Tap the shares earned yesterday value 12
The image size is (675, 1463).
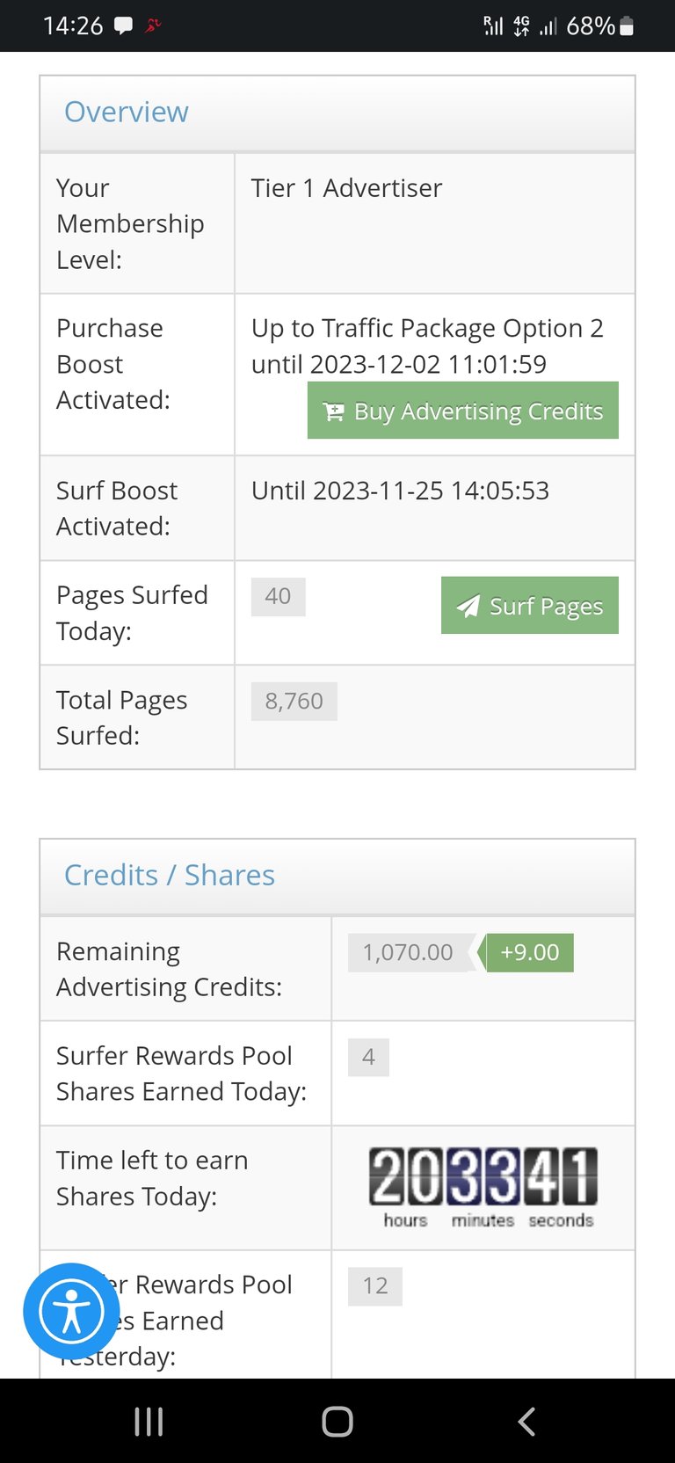[375, 1286]
